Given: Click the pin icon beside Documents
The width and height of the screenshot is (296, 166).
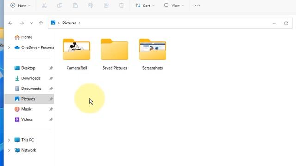Looking at the screenshot, I should 51,89.
